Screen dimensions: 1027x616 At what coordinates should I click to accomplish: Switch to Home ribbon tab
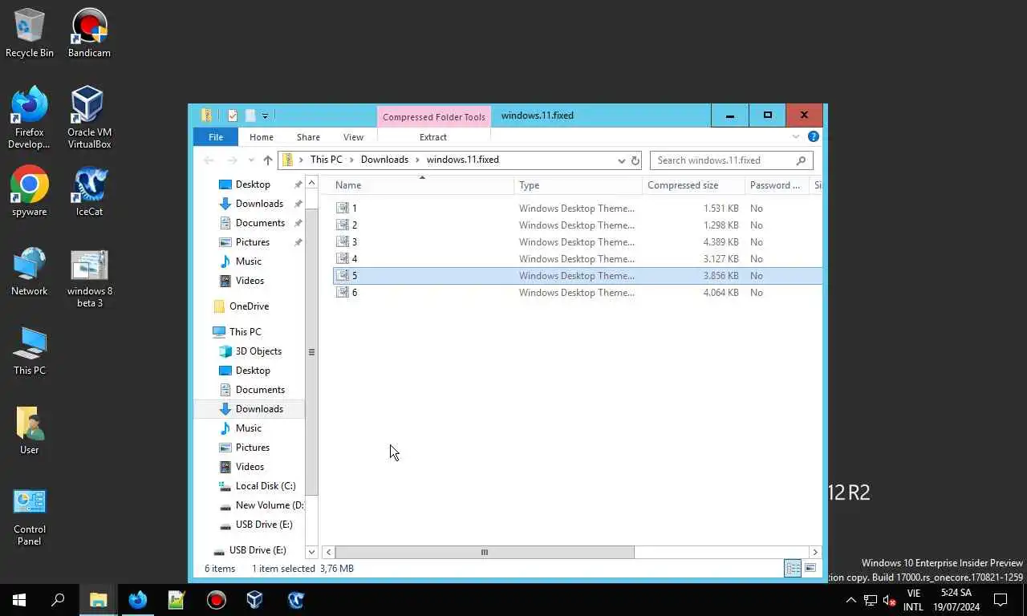[x=261, y=137]
